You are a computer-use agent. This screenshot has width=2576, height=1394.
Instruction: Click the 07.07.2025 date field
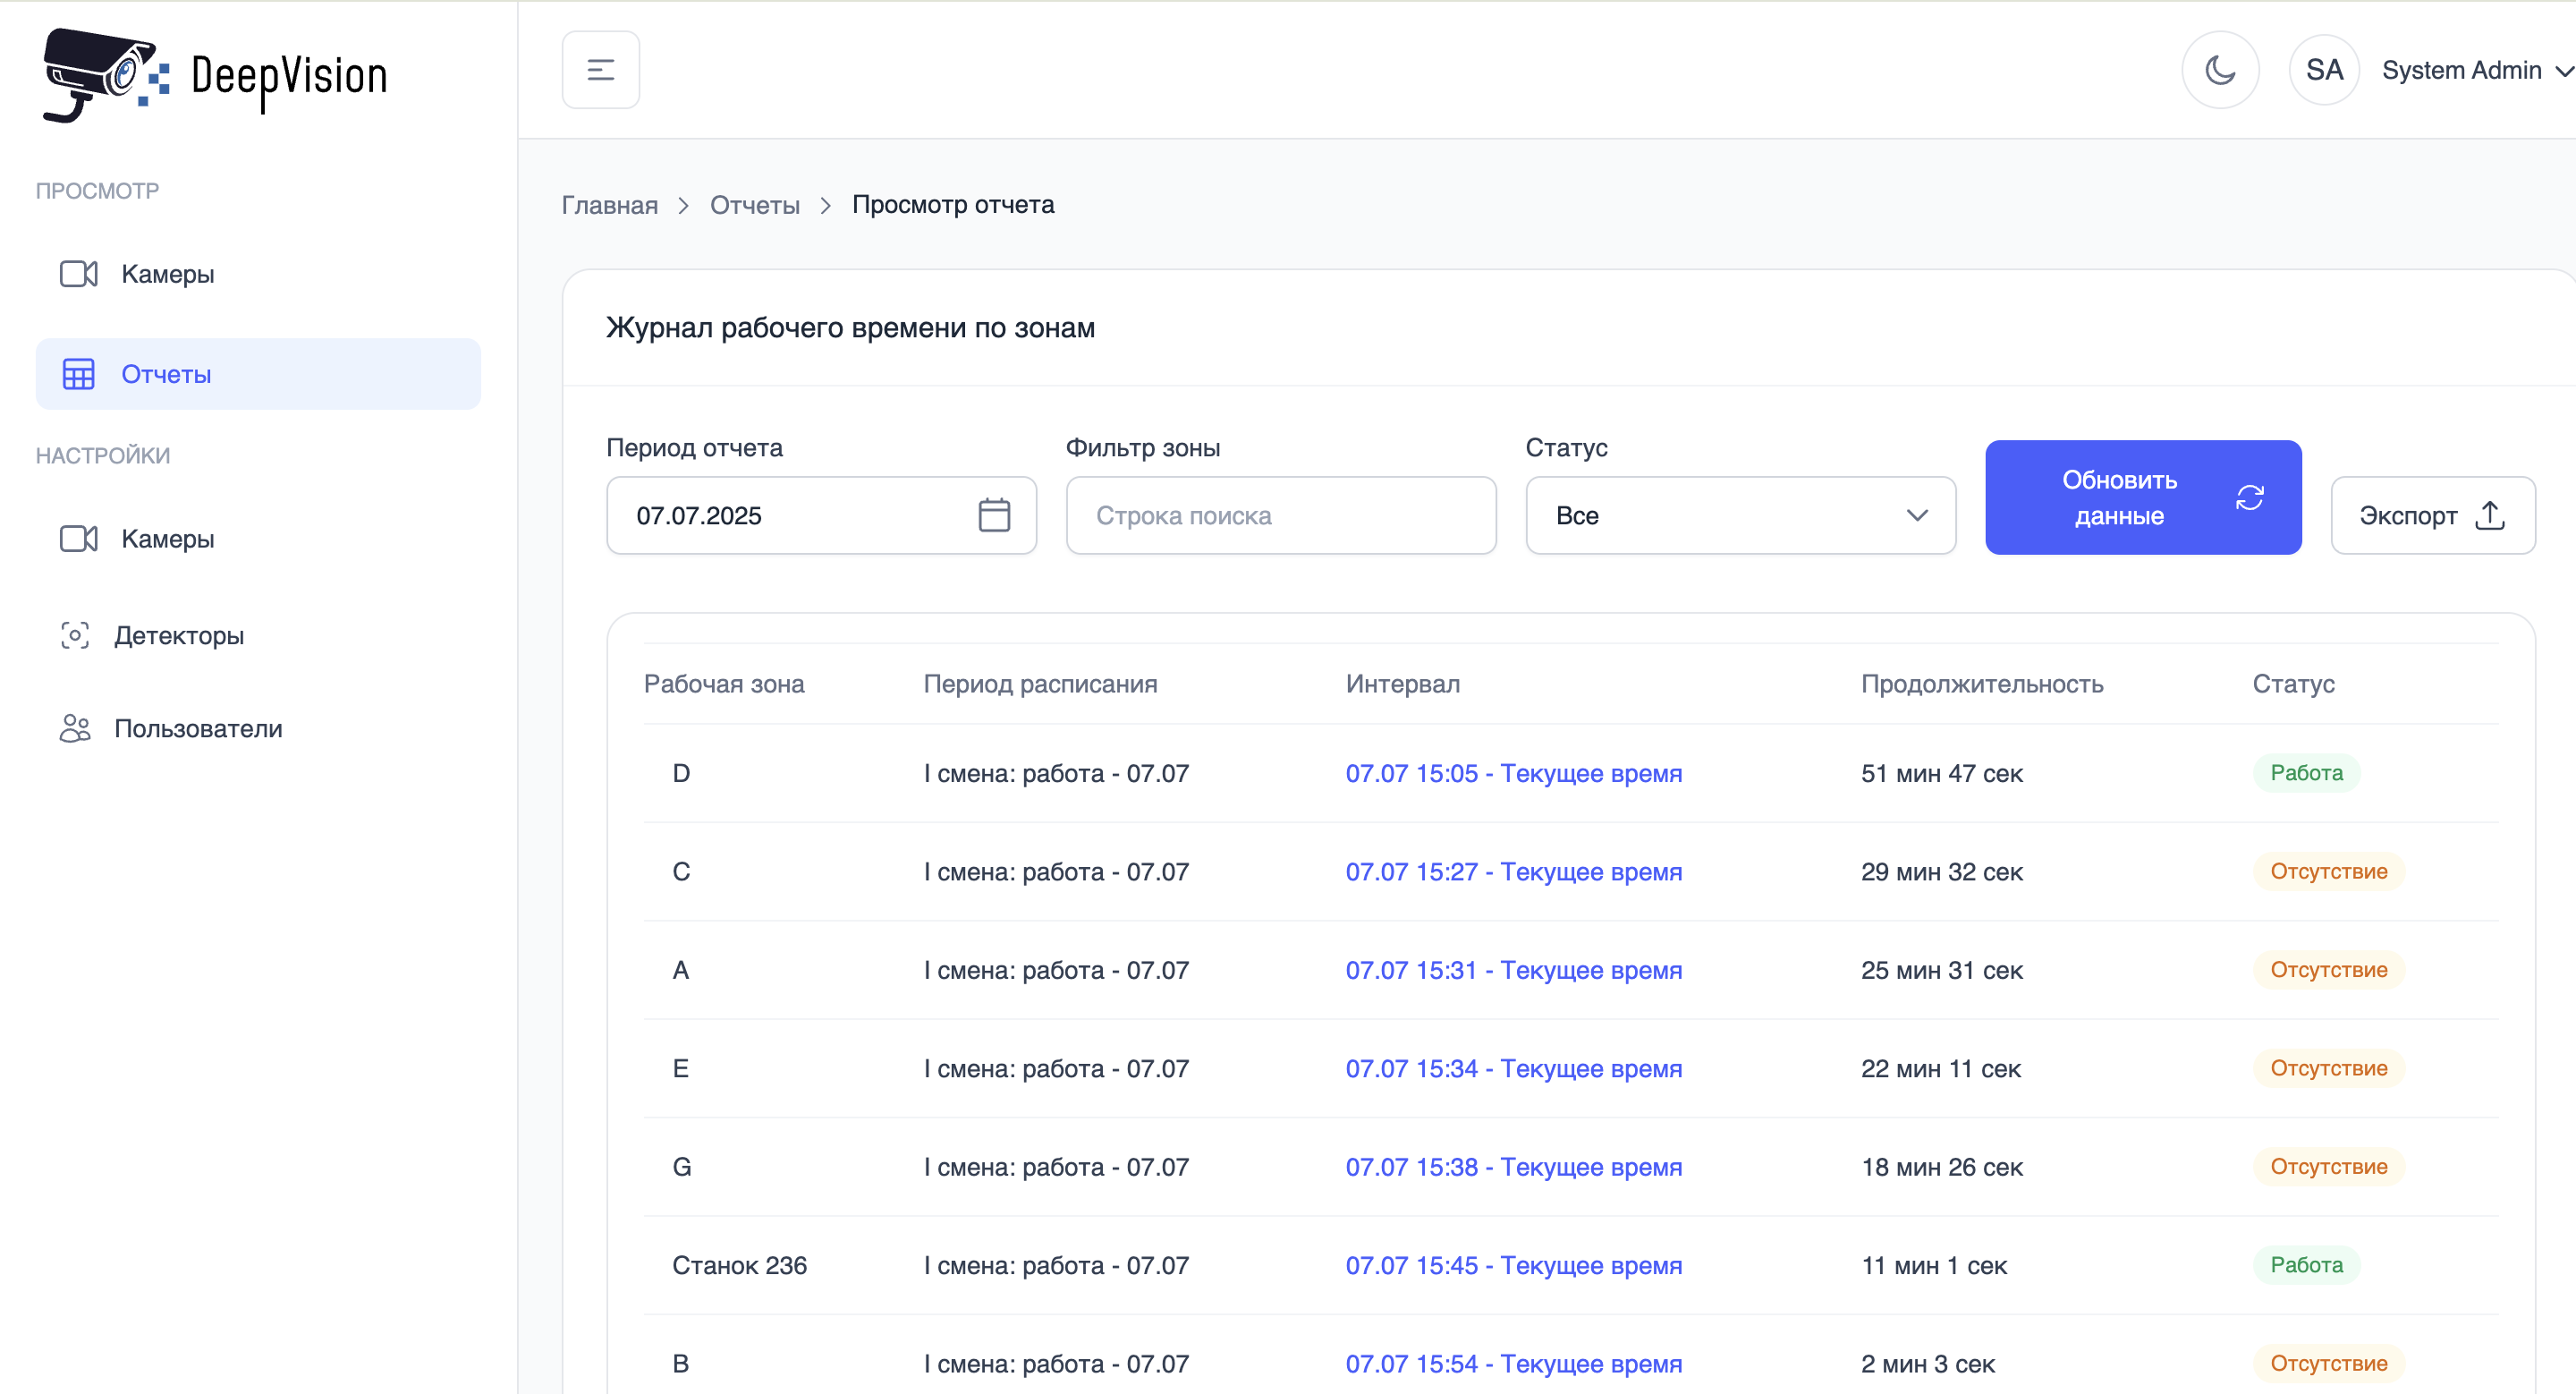point(821,515)
